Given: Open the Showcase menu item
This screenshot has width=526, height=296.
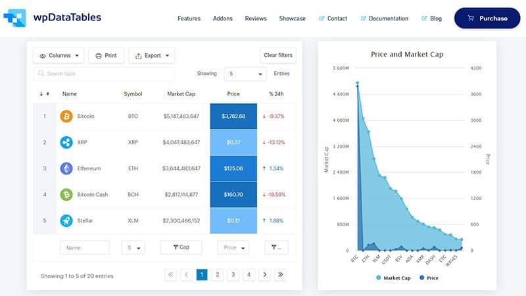Looking at the screenshot, I should pyautogui.click(x=292, y=18).
